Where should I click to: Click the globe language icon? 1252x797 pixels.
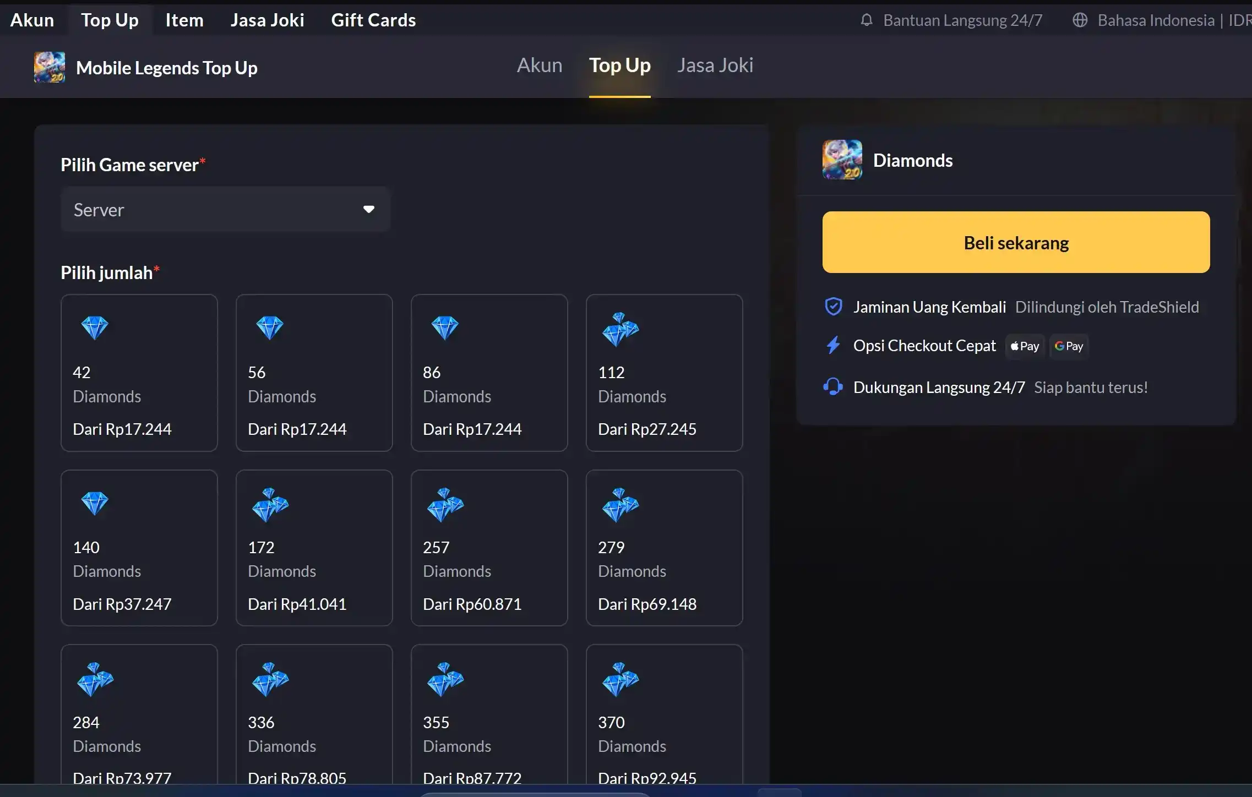click(x=1080, y=20)
